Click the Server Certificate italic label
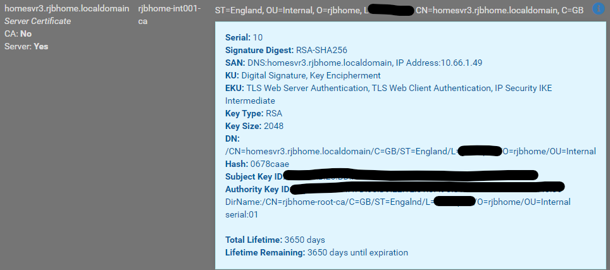 pos(38,21)
